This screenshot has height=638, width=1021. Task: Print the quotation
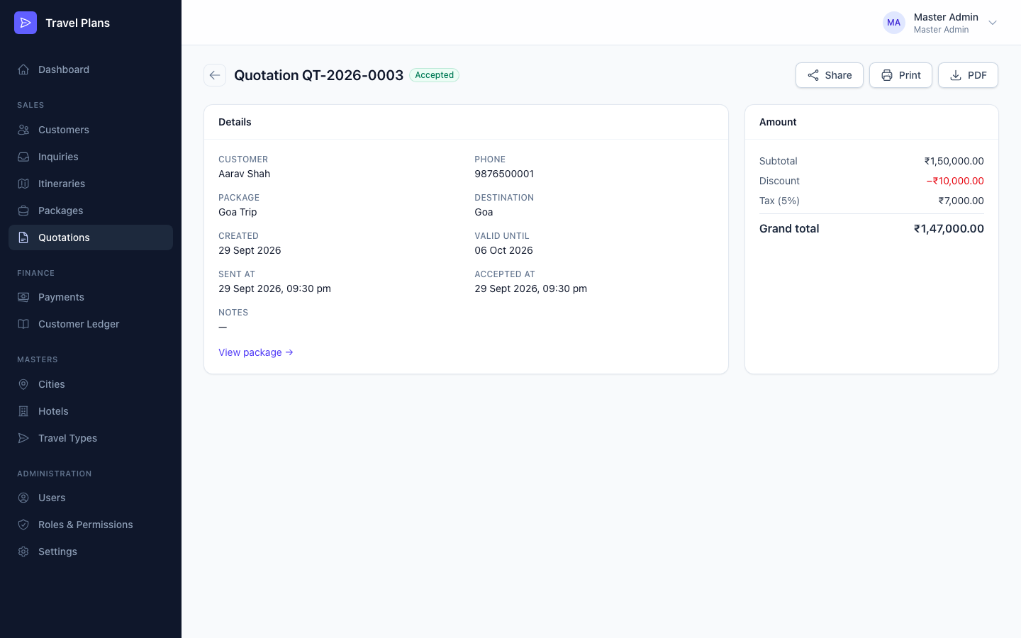pos(900,75)
